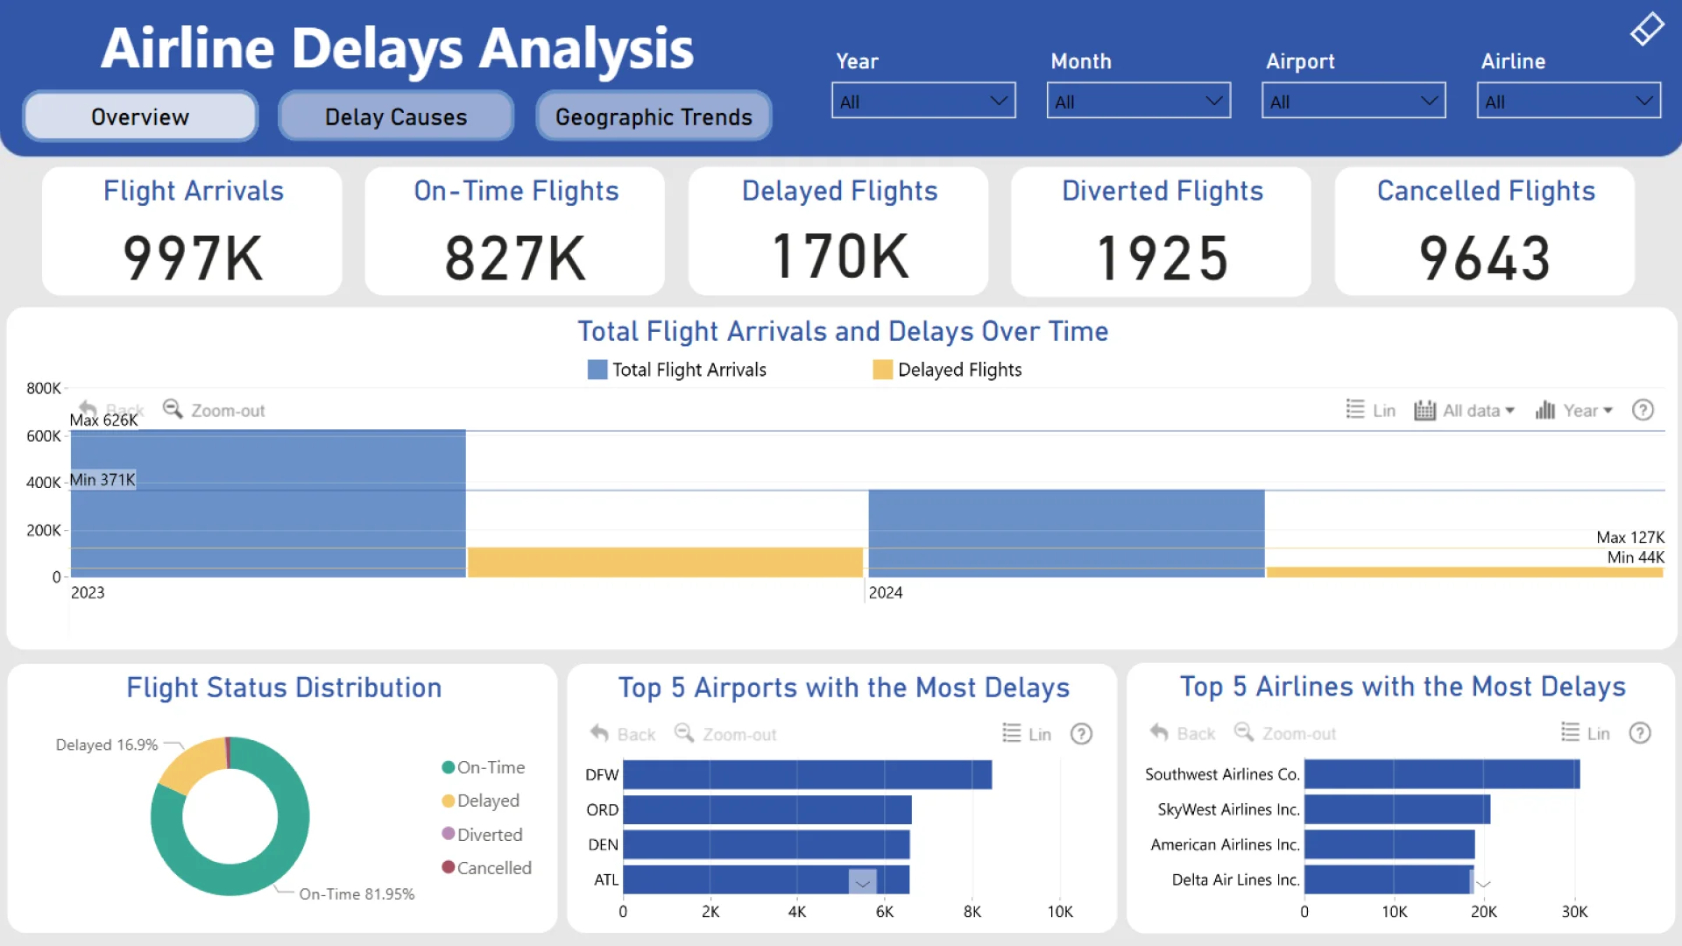Click the 2023 axis label

click(x=88, y=593)
